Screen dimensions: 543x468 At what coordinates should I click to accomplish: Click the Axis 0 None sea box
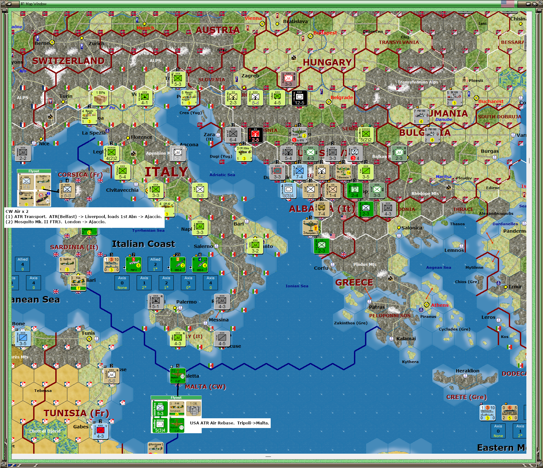122,283
